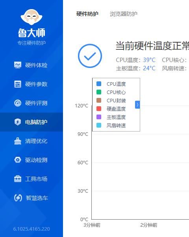Click 主板温度 legend label
The height and width of the screenshot is (237, 189).
[116, 117]
